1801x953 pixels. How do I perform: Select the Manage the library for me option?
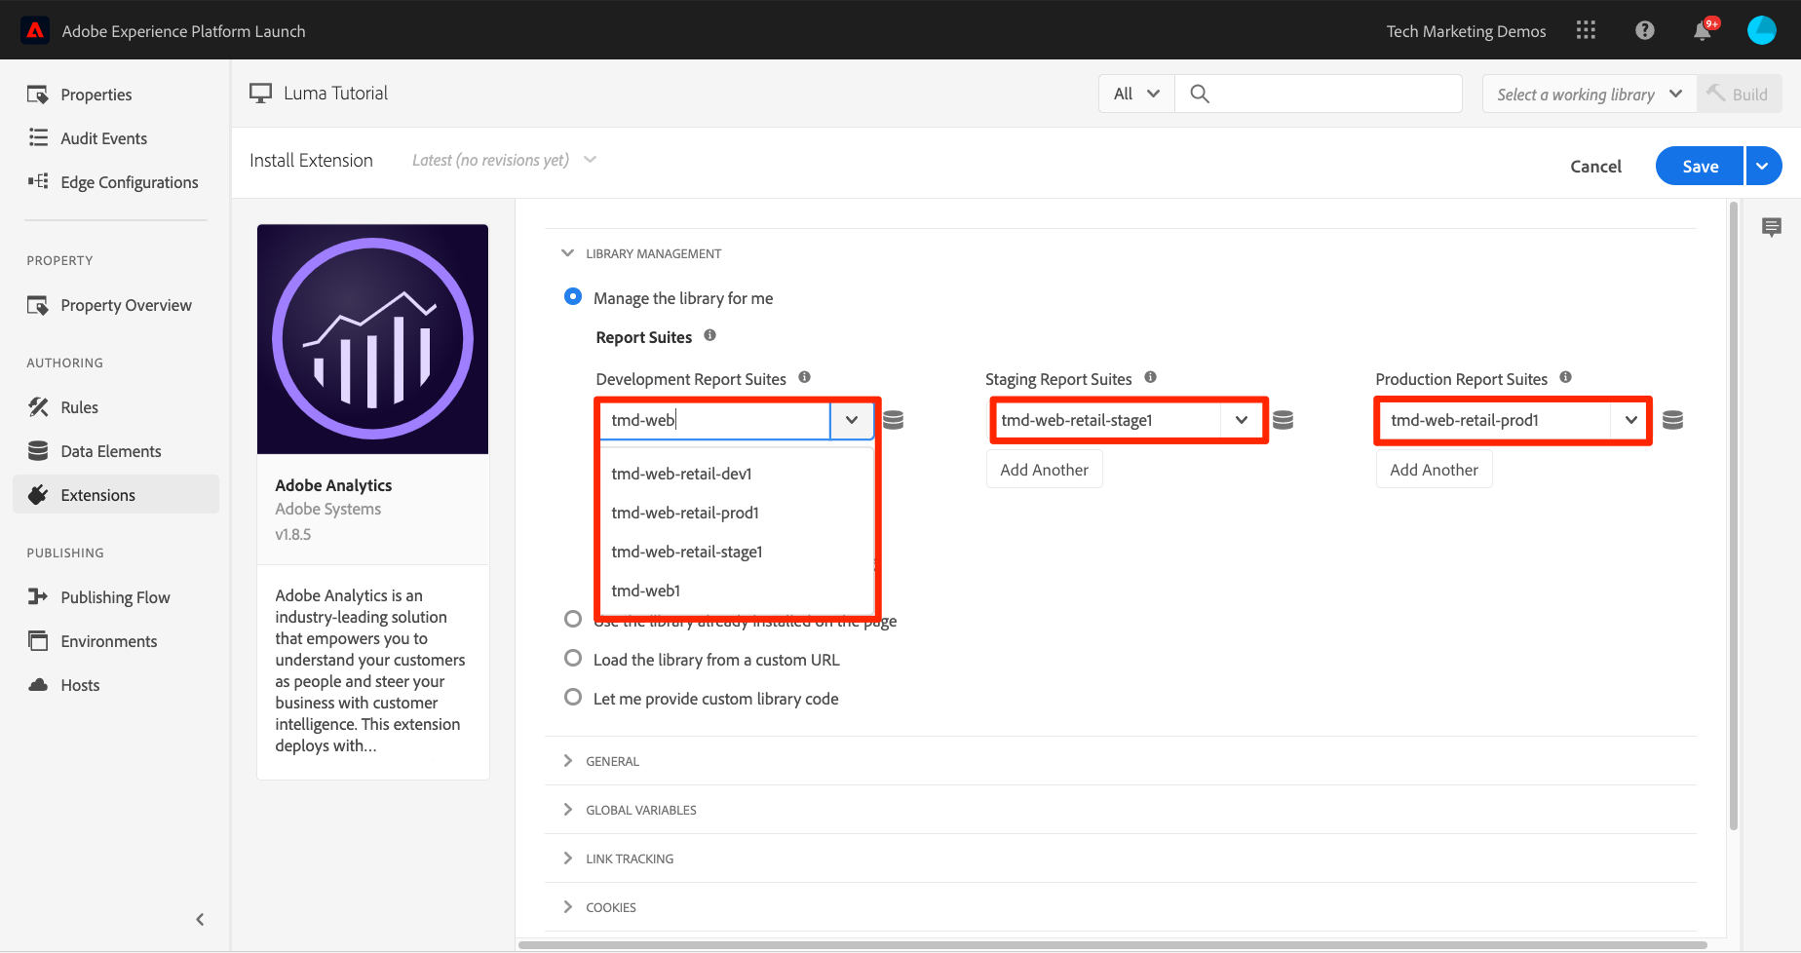click(x=573, y=296)
